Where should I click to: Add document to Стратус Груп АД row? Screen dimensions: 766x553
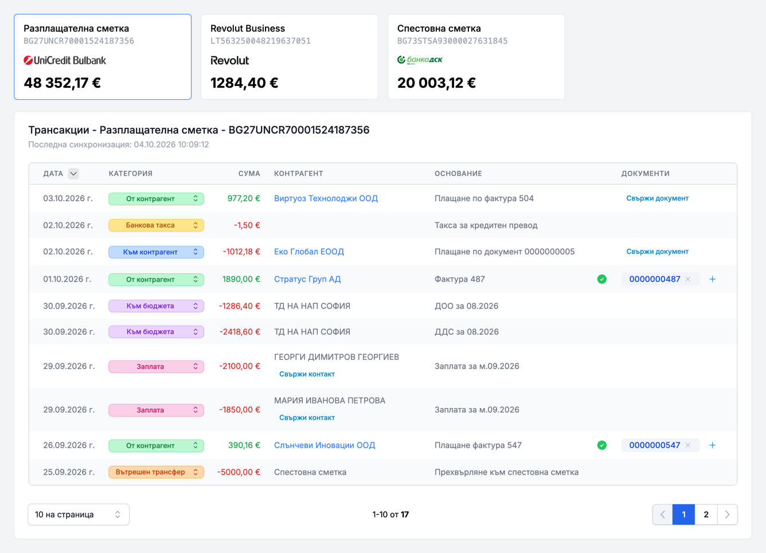713,279
